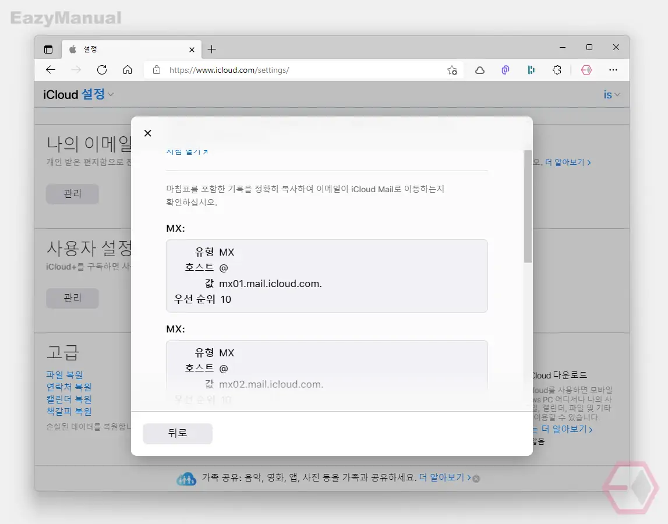Add page to favorites star icon
The image size is (668, 524).
pyautogui.click(x=452, y=70)
